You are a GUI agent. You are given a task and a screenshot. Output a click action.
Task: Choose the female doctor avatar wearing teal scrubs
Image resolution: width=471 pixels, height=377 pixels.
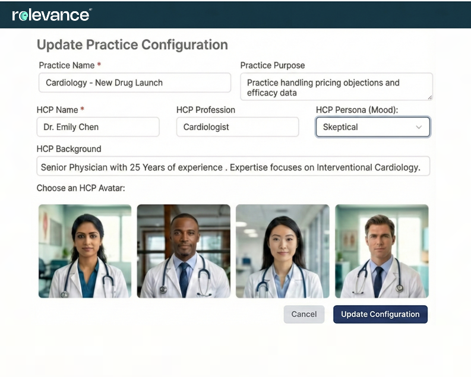point(85,251)
